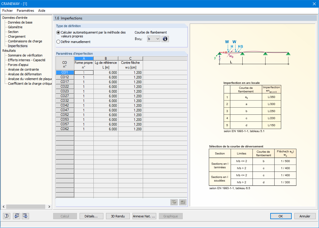Select the CO62 row header
Viewport: 319px width, 228px height.
point(65,129)
